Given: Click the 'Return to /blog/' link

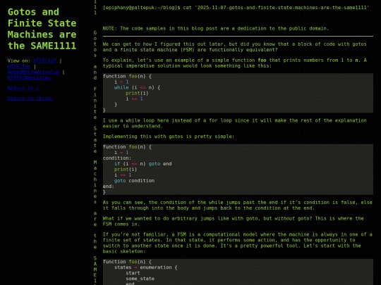Looking at the screenshot, I should [30, 99].
